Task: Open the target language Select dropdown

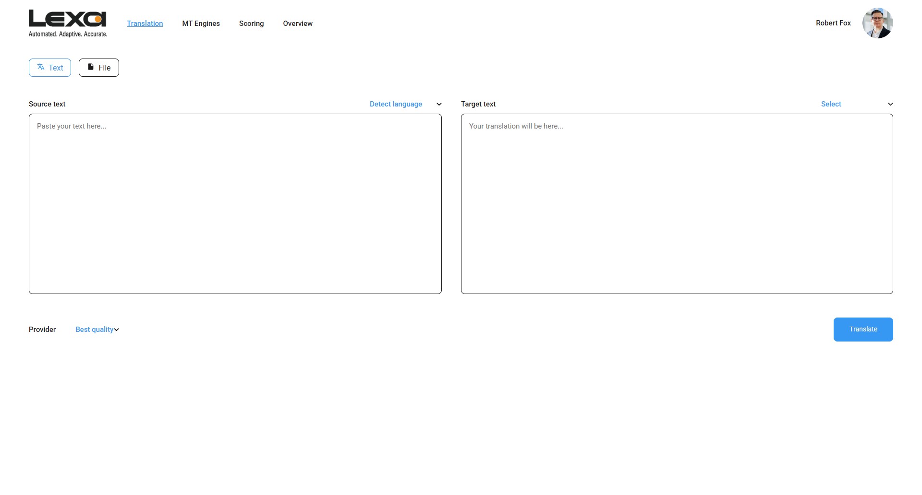Action: click(831, 104)
